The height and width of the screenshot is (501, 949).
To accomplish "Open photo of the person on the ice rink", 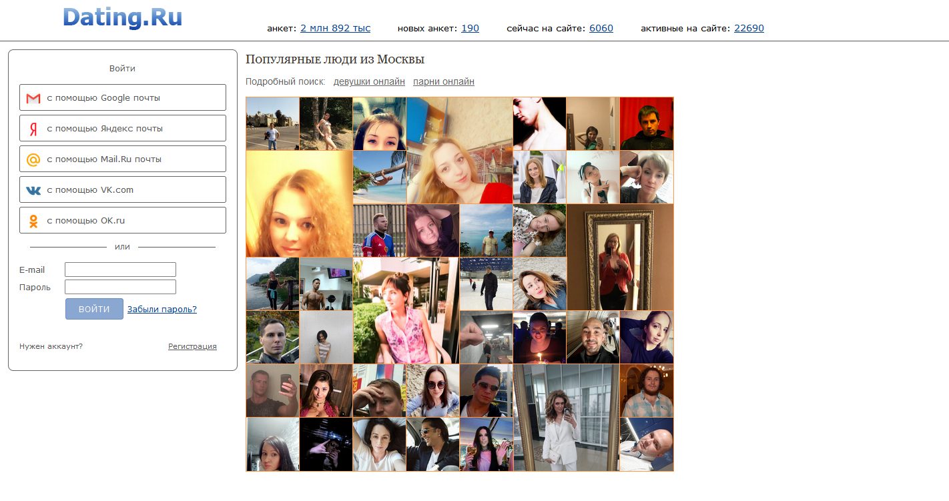I will pyautogui.click(x=486, y=284).
